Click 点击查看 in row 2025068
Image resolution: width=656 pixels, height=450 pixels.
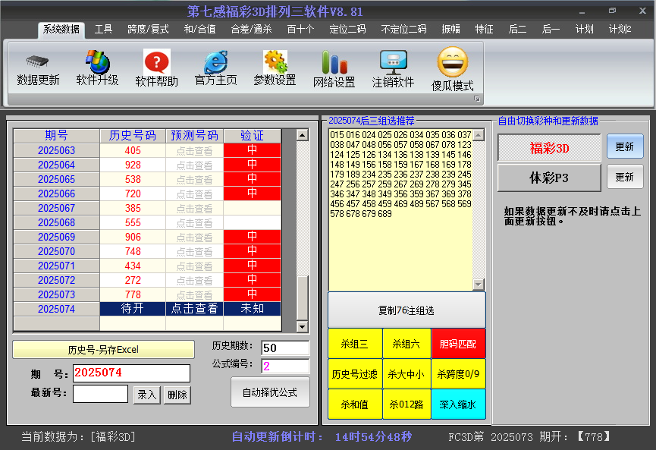(195, 222)
